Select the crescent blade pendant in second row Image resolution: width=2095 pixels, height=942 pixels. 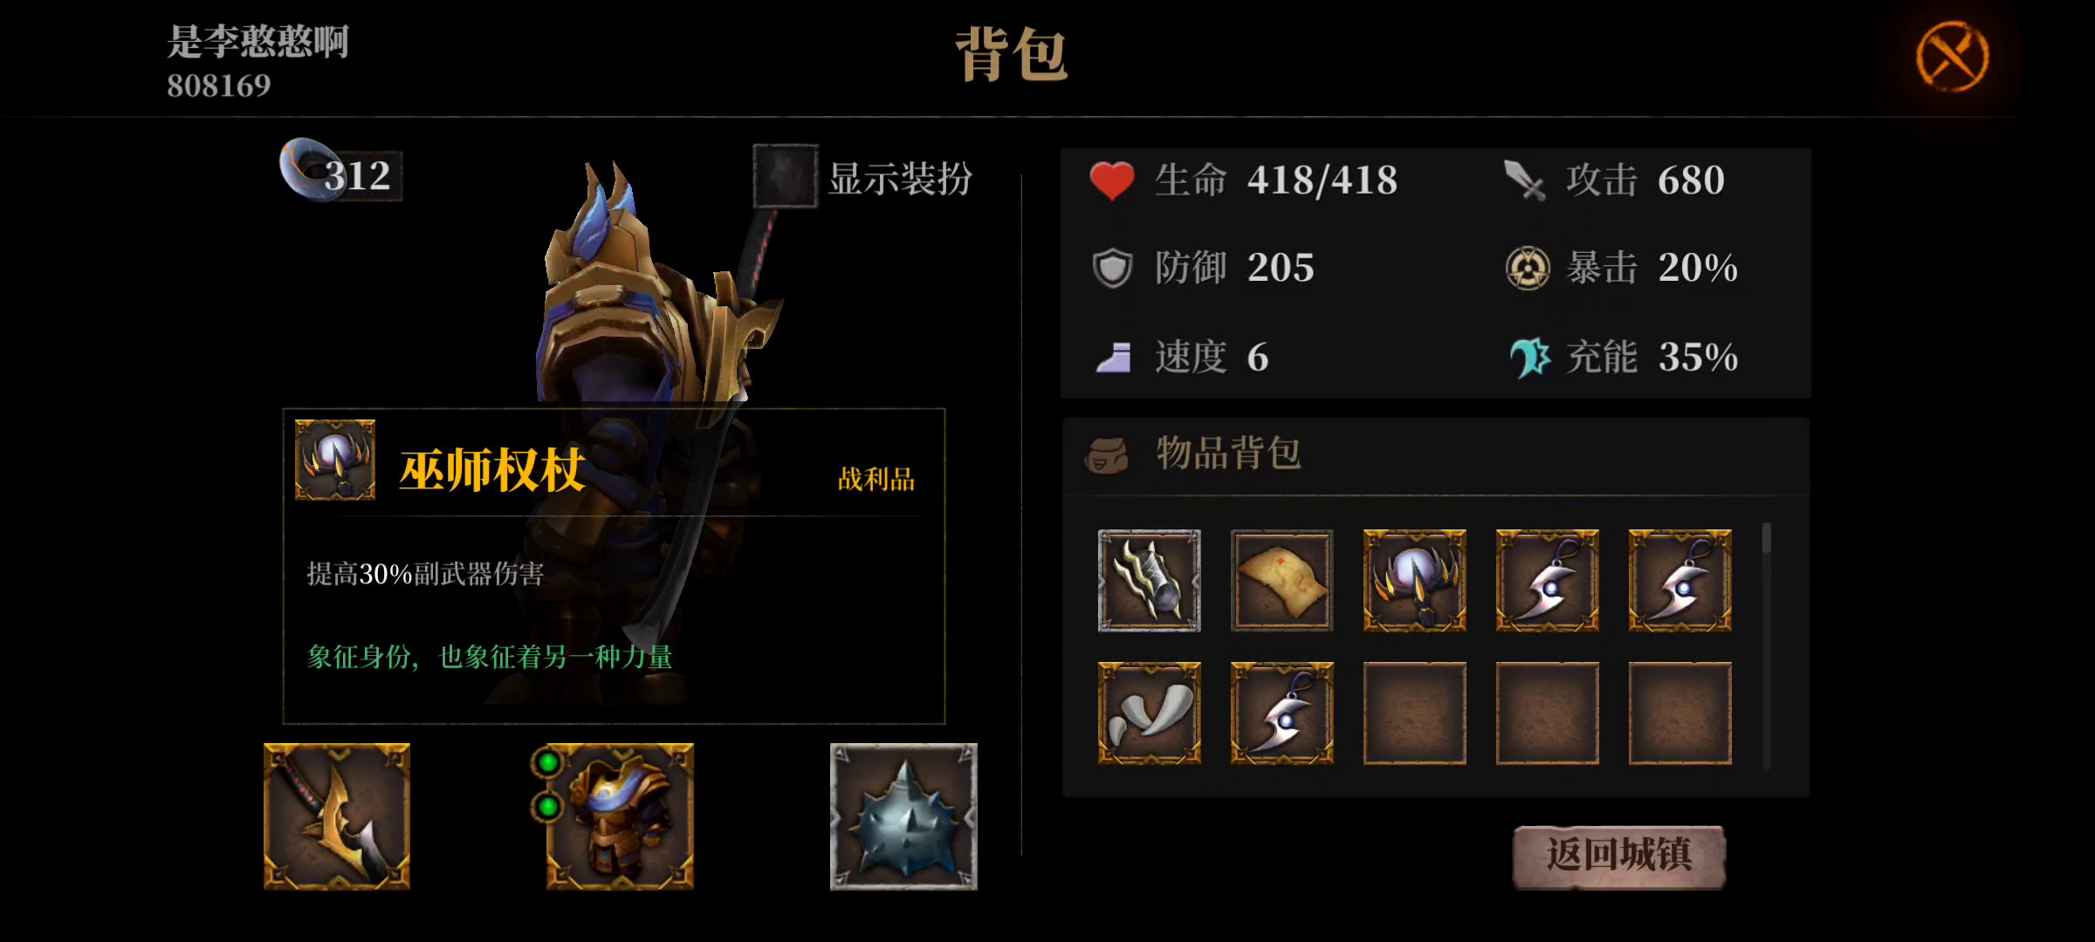1281,713
